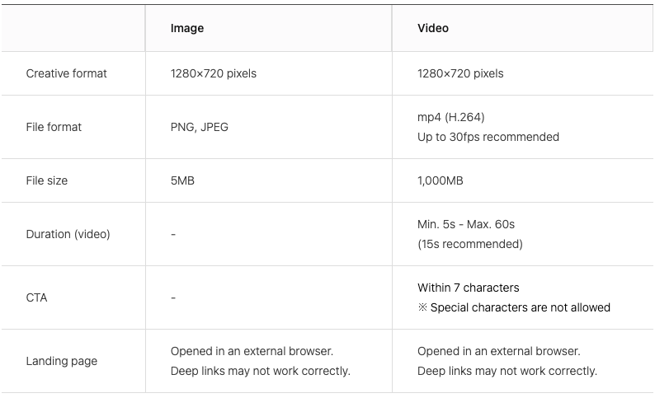Select the Landing page row label
The width and height of the screenshot is (655, 398).
[61, 361]
